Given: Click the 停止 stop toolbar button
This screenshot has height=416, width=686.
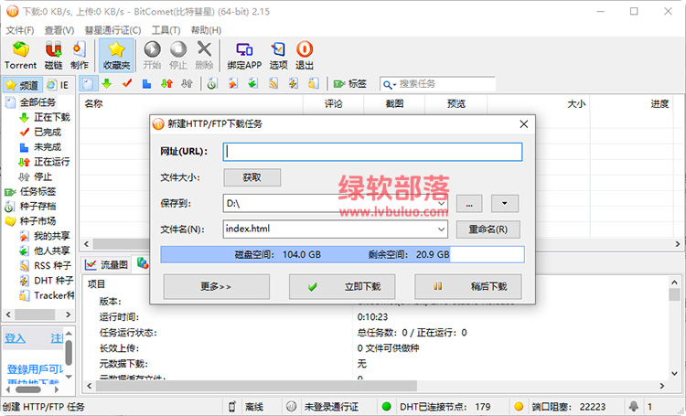Looking at the screenshot, I should coord(178,55).
